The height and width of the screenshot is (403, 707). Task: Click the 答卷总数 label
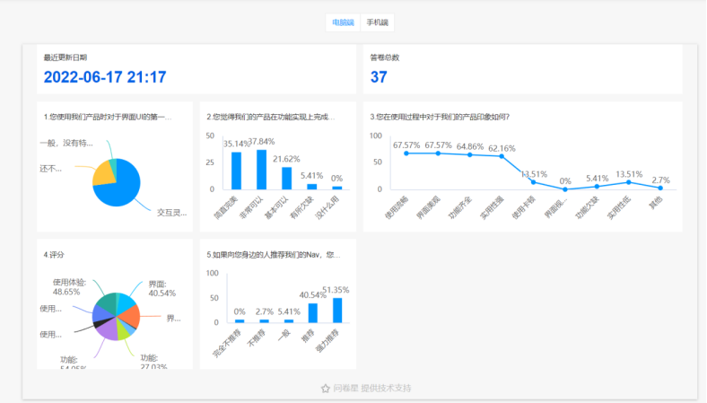(385, 57)
